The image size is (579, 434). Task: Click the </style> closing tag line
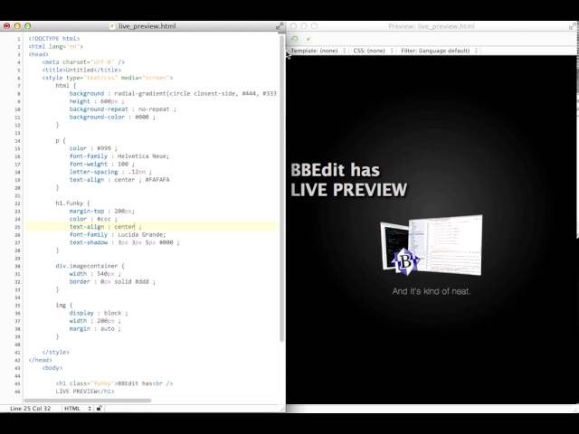click(x=55, y=352)
